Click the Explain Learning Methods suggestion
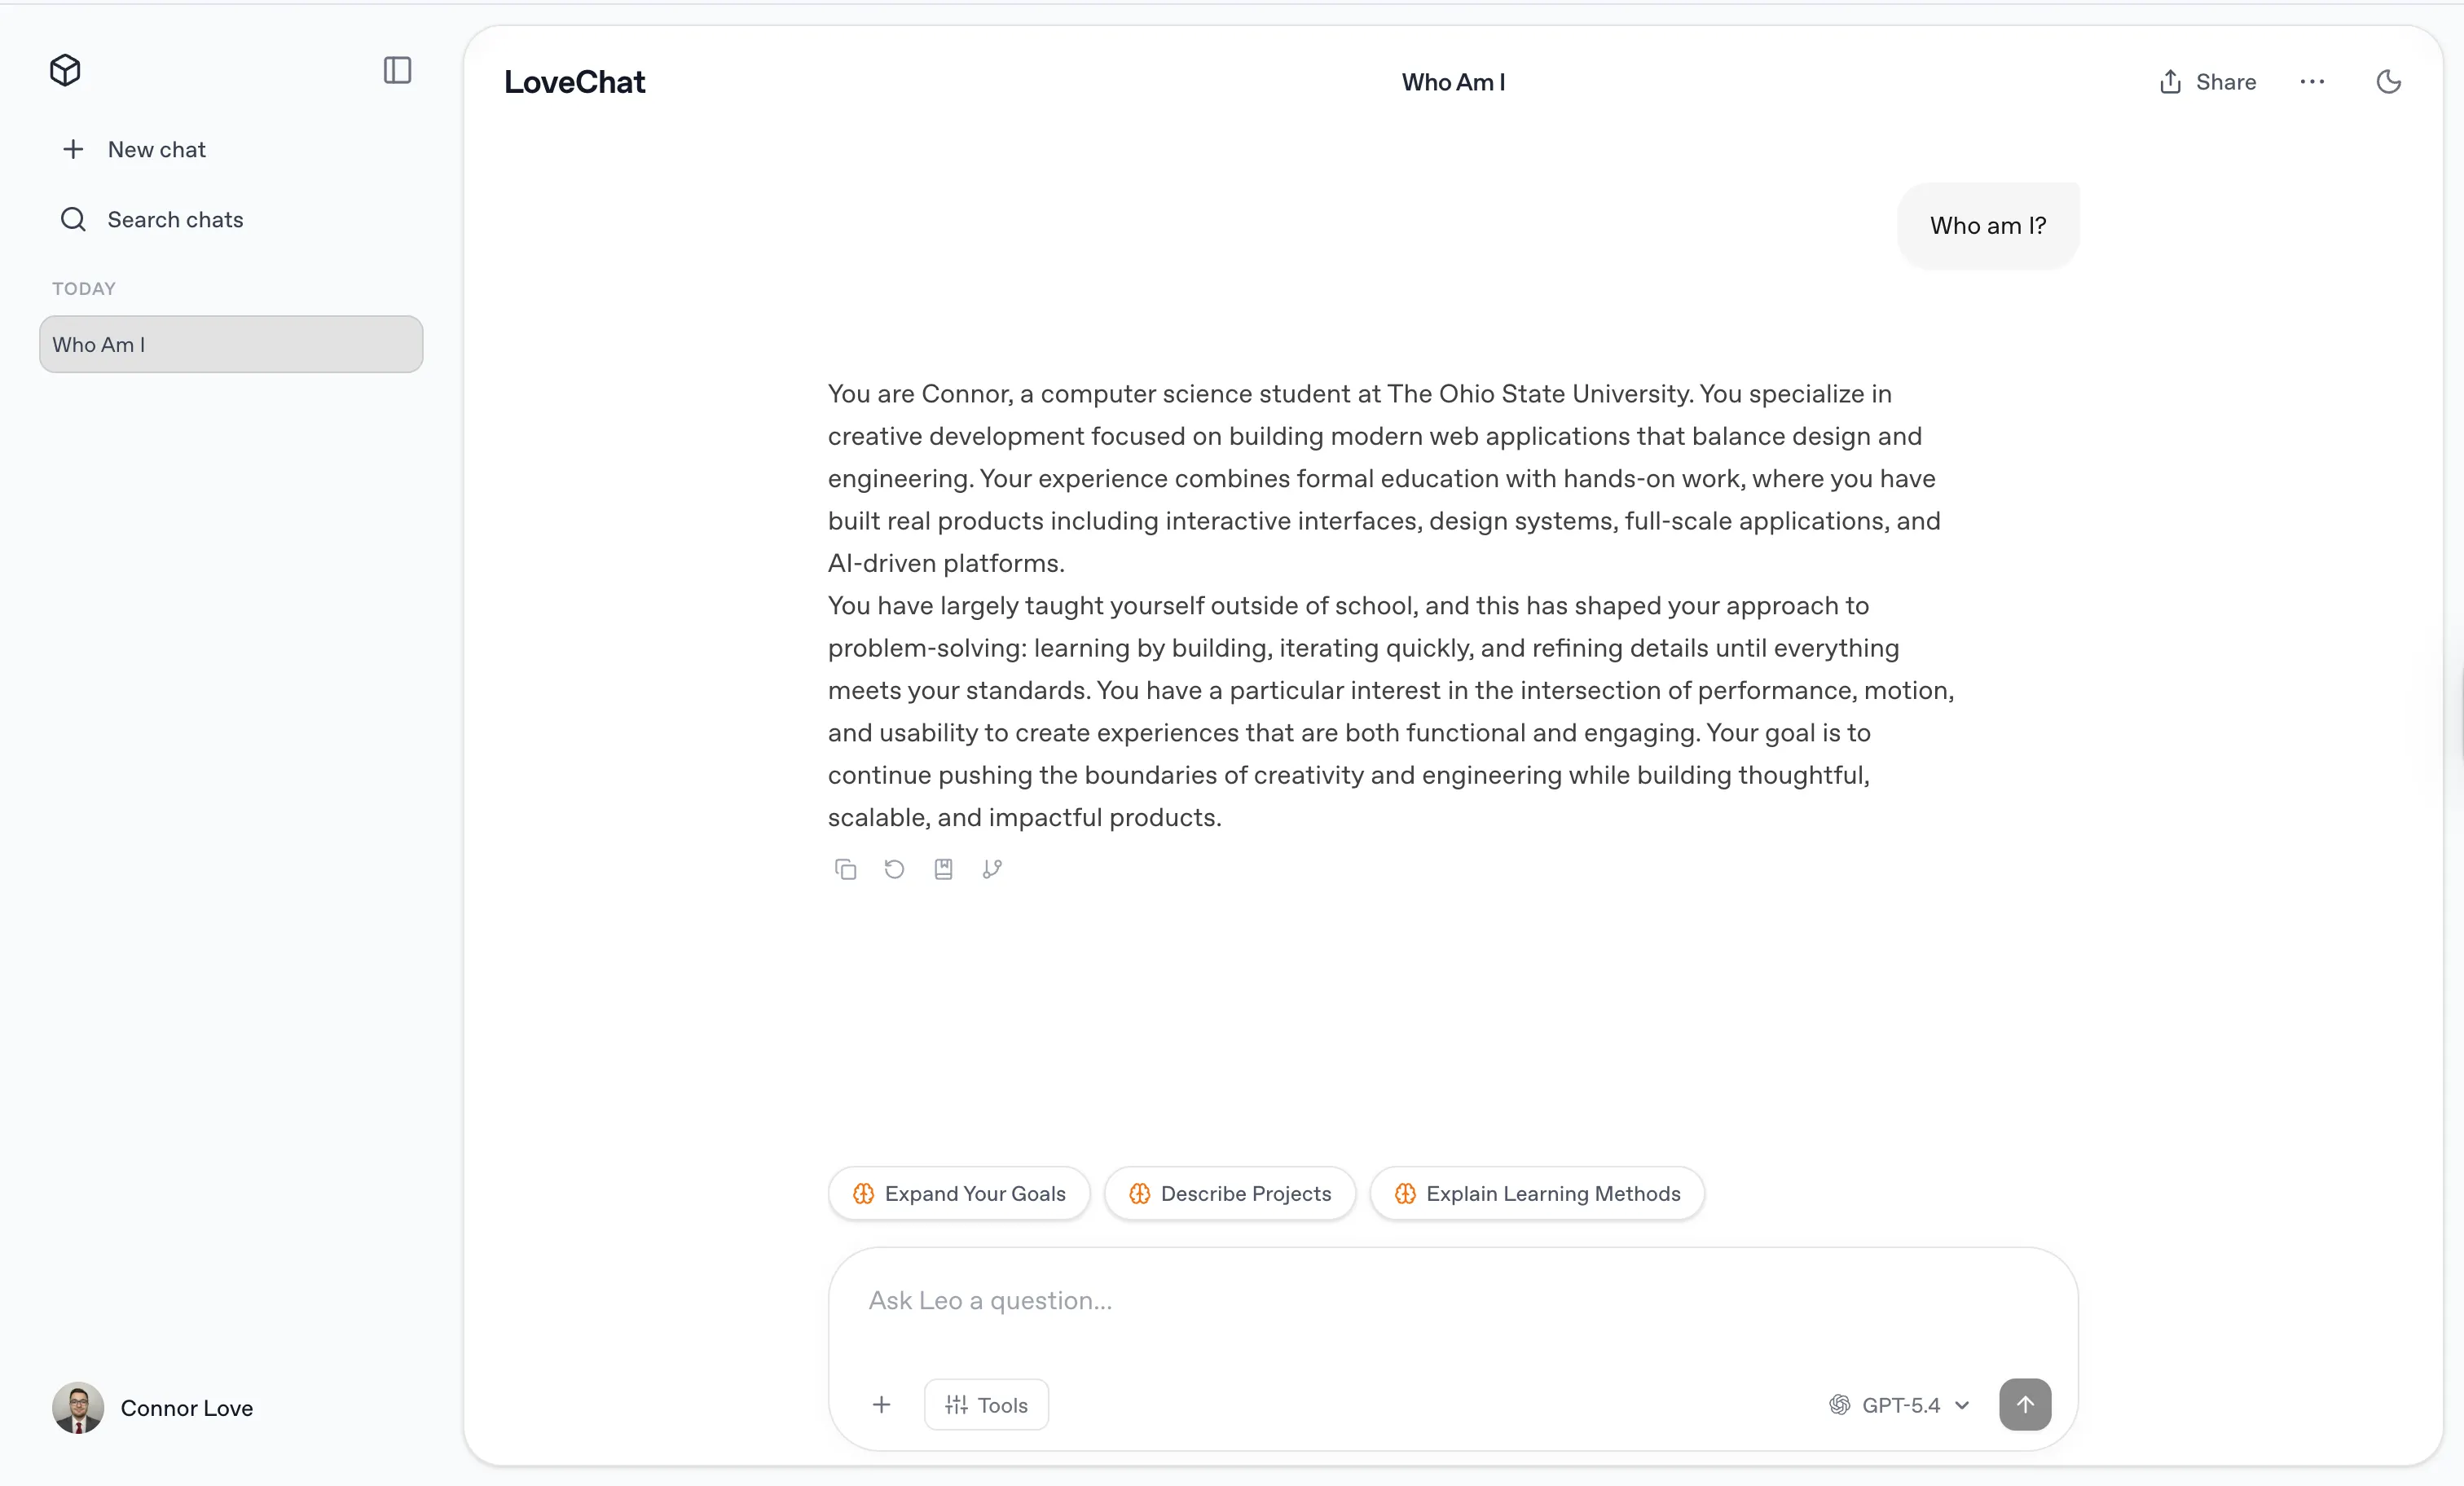2464x1486 pixels. pos(1536,1193)
